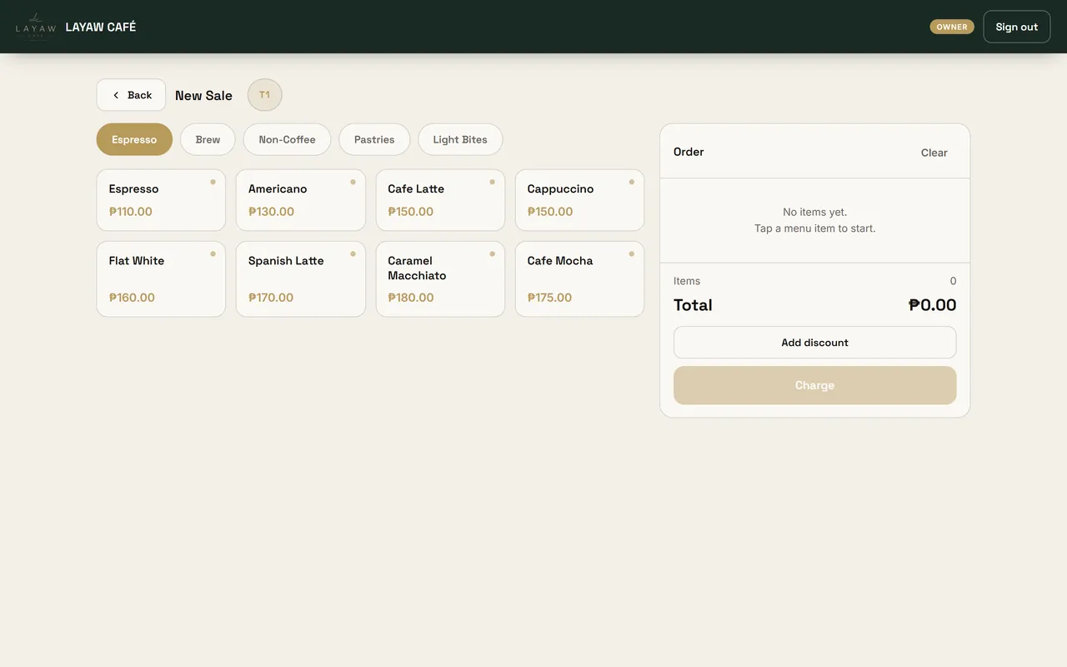Click the Order panel title
The image size is (1067, 667).
coord(689,152)
